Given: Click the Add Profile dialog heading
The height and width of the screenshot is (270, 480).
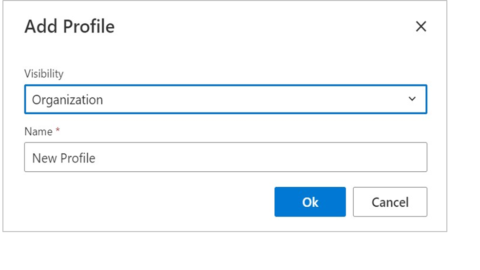Looking at the screenshot, I should coord(70,26).
